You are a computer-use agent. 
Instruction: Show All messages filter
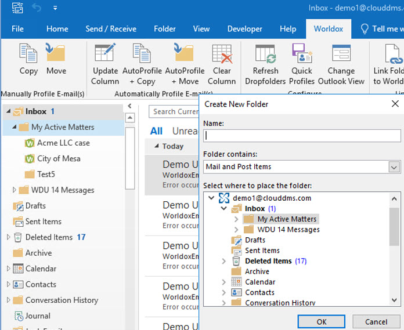pyautogui.click(x=156, y=131)
